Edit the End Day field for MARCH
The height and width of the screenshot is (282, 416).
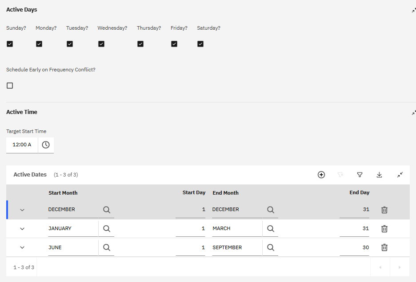click(354, 229)
